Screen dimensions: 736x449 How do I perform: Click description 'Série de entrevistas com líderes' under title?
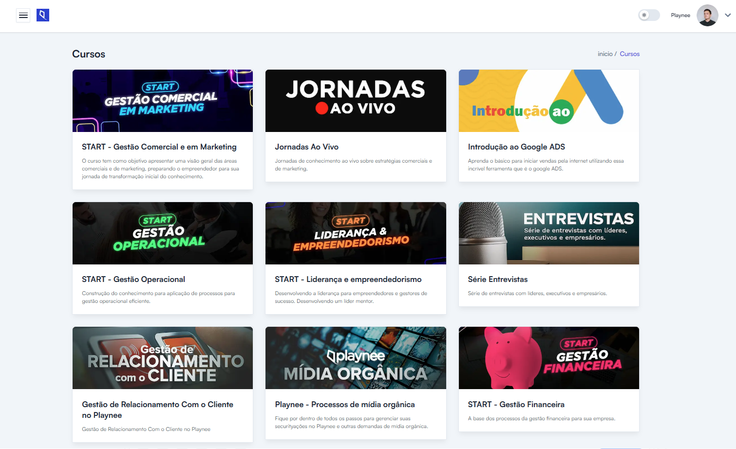[537, 293]
